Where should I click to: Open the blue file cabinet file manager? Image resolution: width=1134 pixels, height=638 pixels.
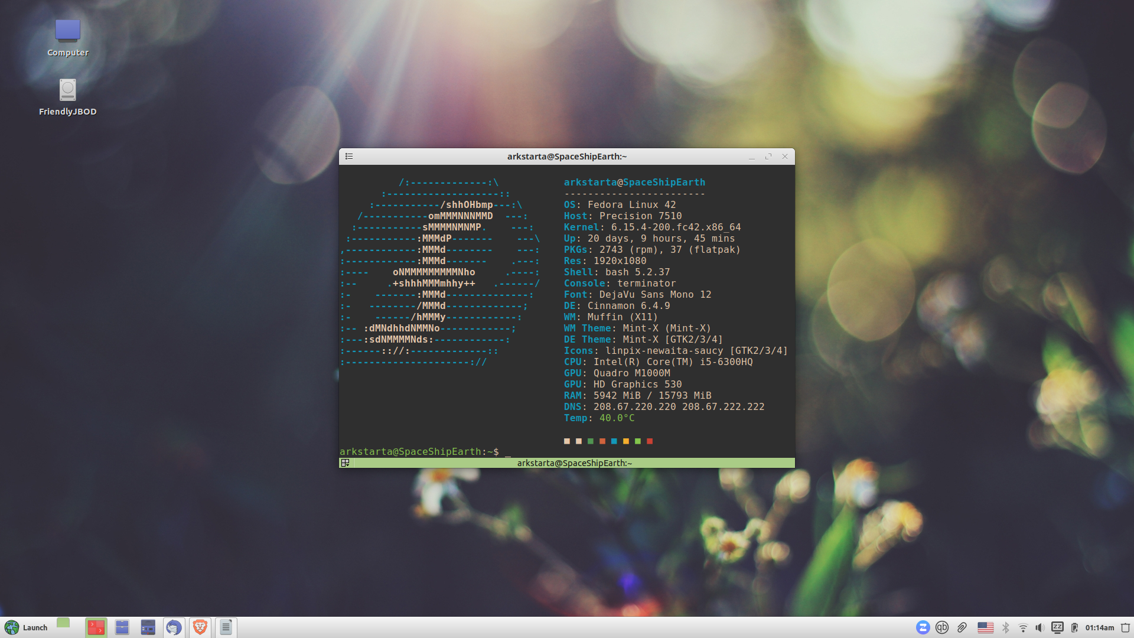pos(122,627)
